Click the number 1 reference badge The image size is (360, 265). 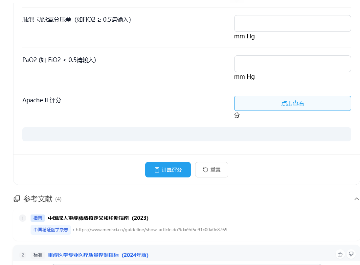pyautogui.click(x=23, y=218)
